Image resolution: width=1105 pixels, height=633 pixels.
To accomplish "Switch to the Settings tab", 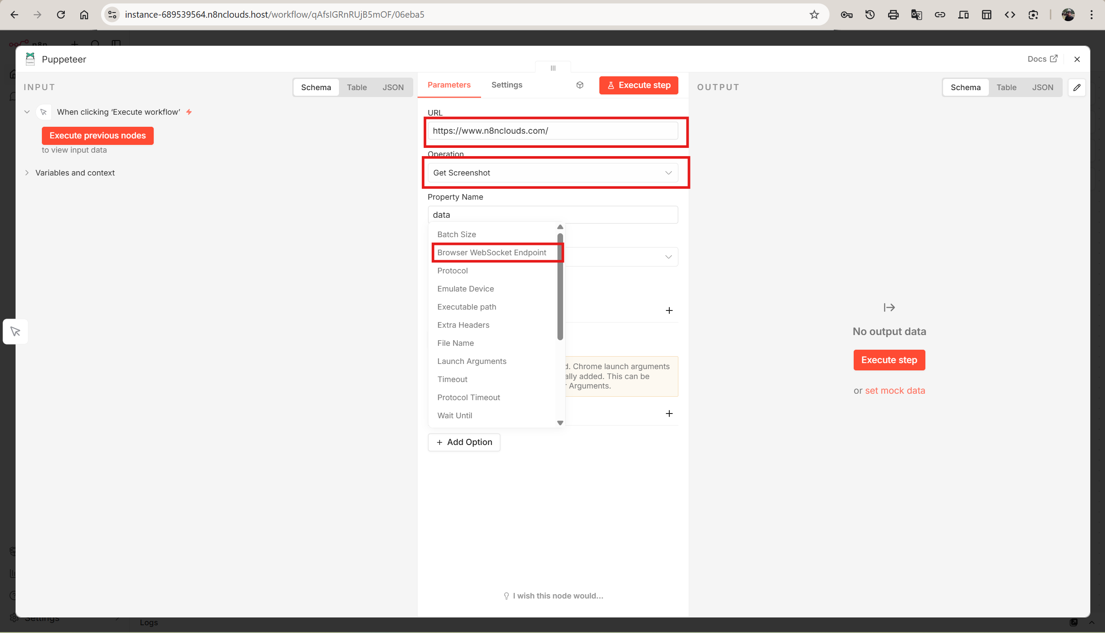I will tap(507, 85).
